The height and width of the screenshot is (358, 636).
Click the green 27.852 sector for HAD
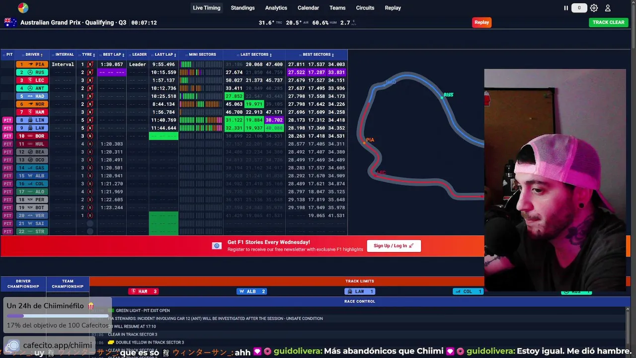pos(234,96)
